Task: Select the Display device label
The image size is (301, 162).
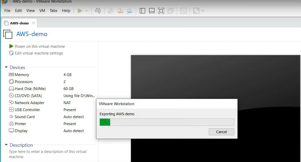Action: pyautogui.click(x=21, y=131)
